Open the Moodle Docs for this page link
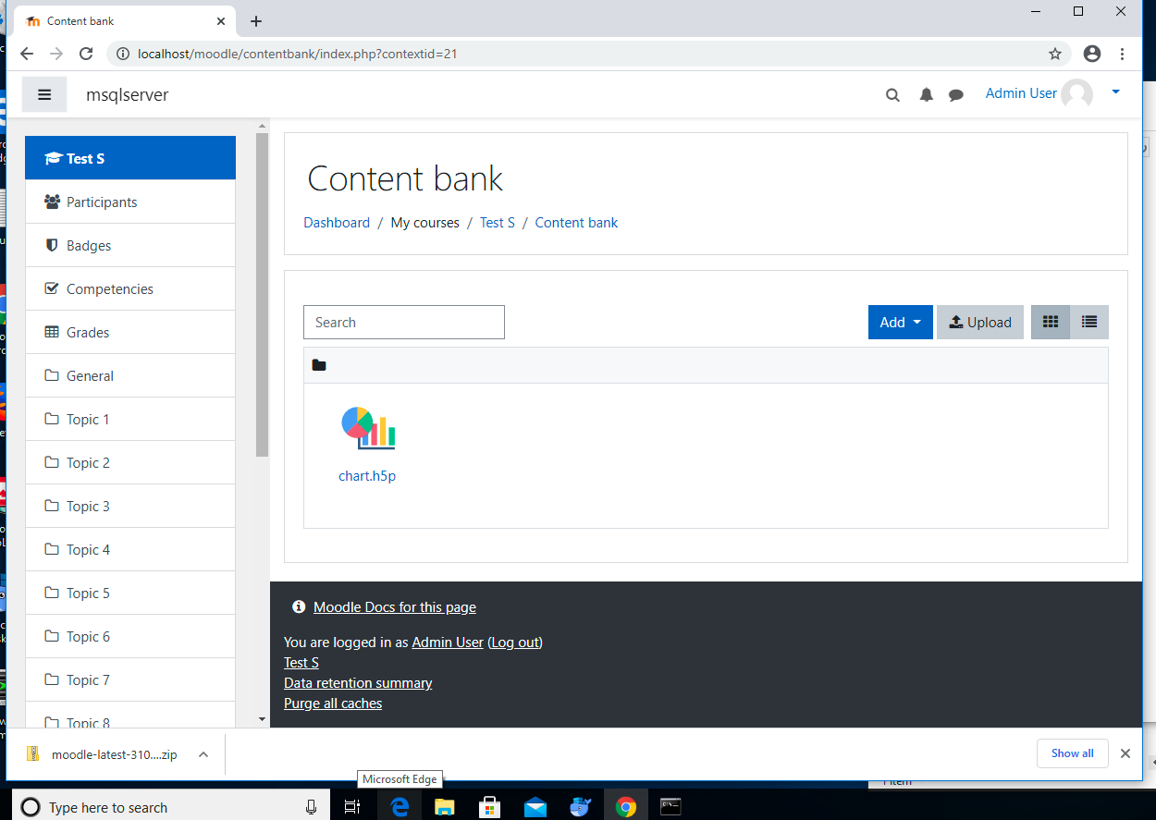The image size is (1156, 820). click(x=395, y=607)
